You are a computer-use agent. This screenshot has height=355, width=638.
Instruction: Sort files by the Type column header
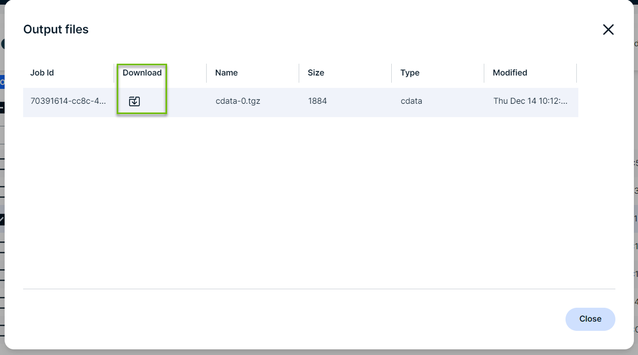tap(410, 73)
